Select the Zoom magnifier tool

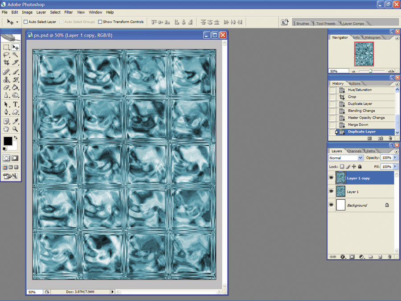(x=15, y=129)
